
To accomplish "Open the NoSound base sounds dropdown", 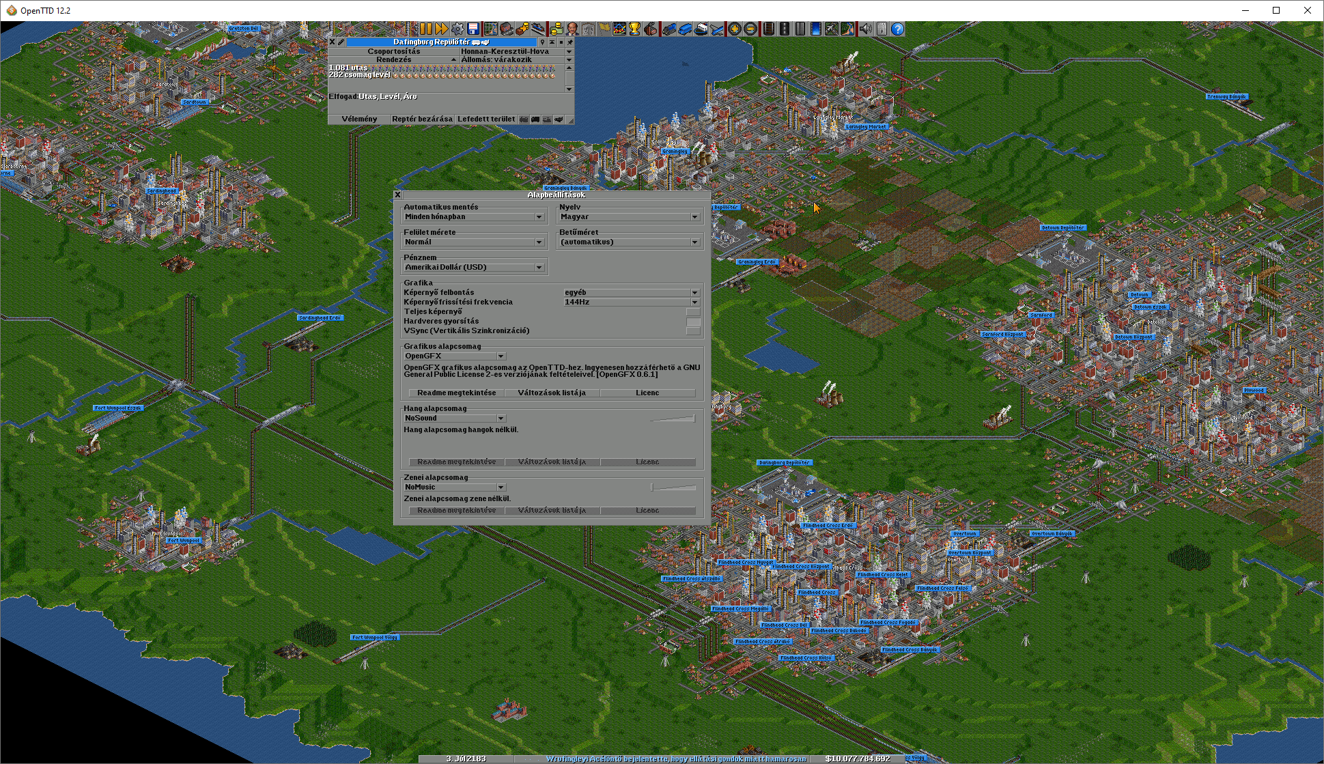I will point(455,418).
